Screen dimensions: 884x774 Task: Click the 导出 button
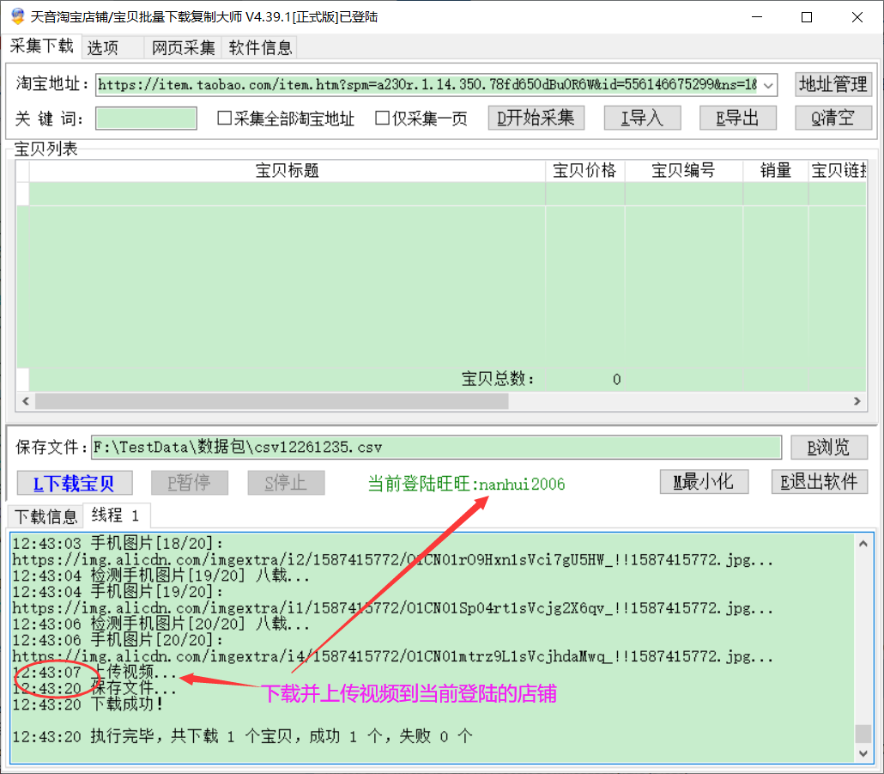(738, 118)
